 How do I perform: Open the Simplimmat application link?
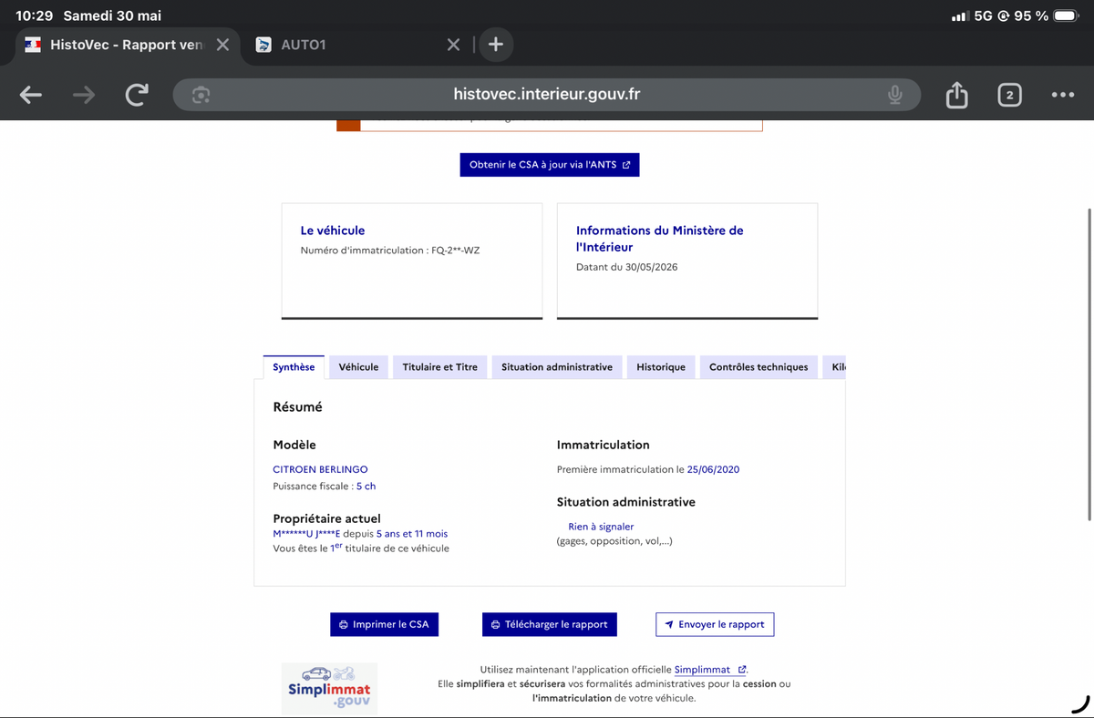[x=710, y=670]
